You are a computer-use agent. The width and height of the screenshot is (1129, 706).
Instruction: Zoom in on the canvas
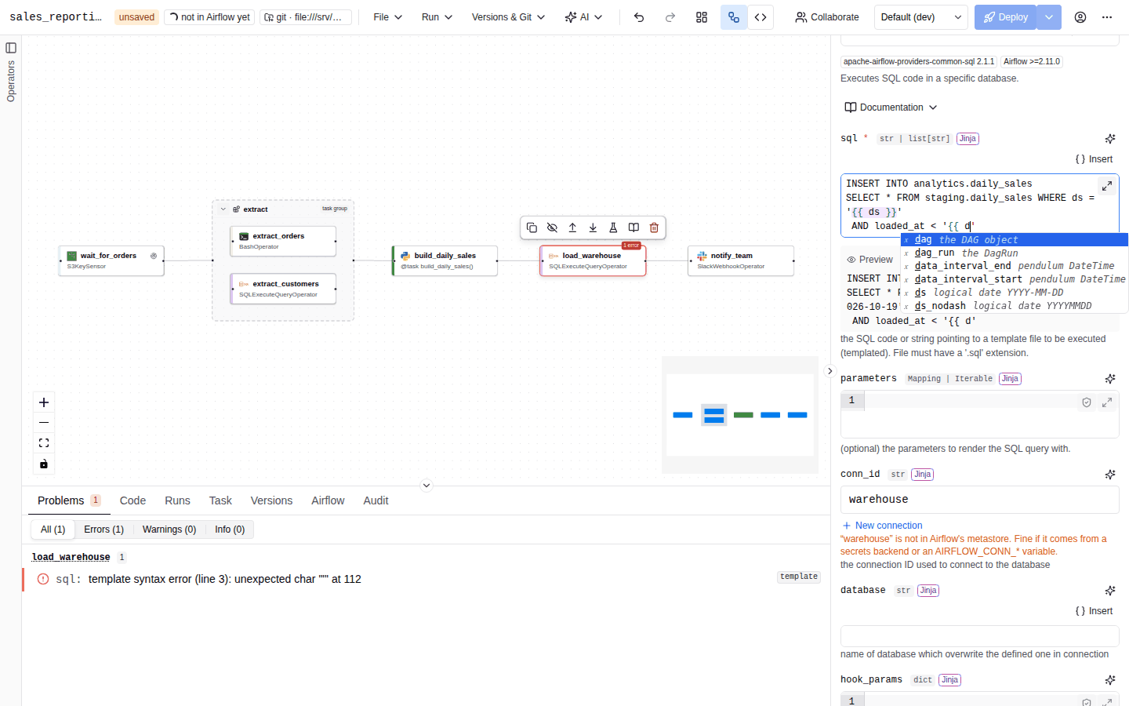(44, 402)
